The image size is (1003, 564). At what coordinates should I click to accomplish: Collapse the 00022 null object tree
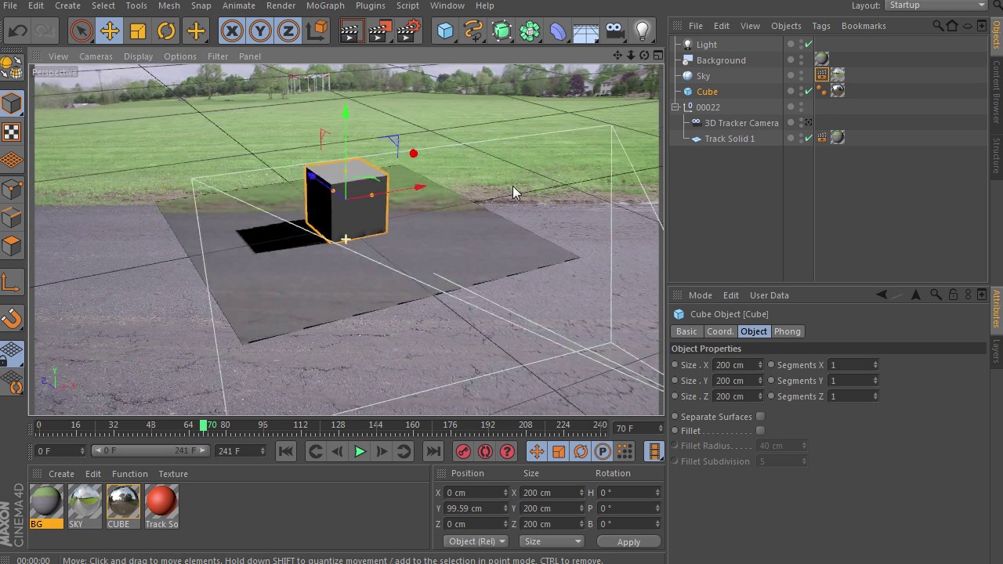click(675, 107)
